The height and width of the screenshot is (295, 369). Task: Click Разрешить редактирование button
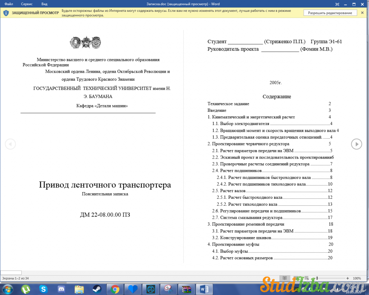tap(330, 13)
